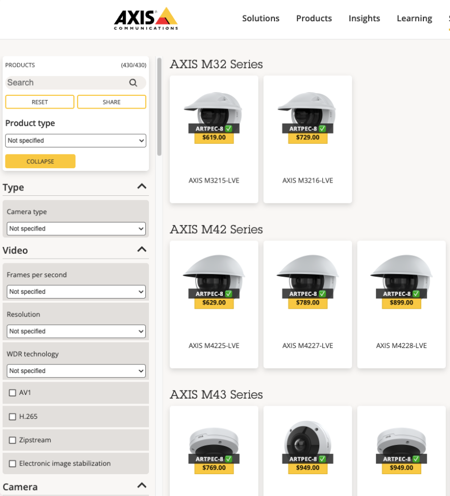Click the COLLAPSE button
The width and height of the screenshot is (450, 496).
pos(40,161)
